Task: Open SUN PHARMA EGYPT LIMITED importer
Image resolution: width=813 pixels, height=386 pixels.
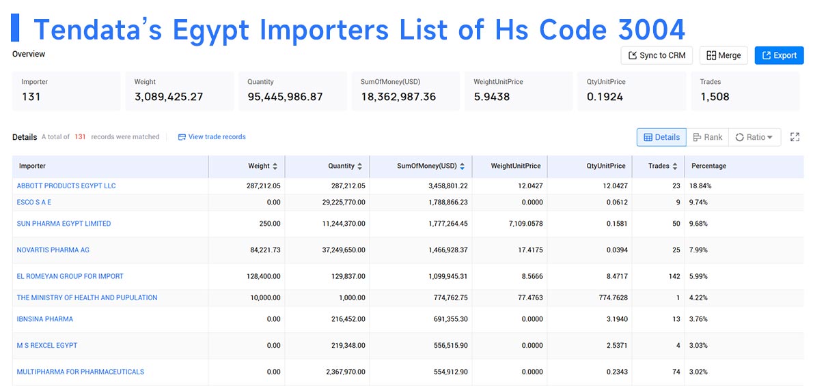Action: coord(64,224)
